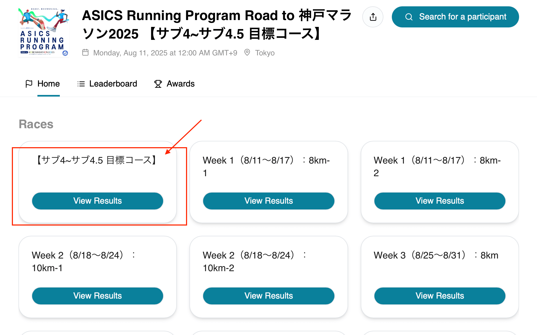Click the share icon button
Viewport: 537px width, 335px height.
click(373, 17)
